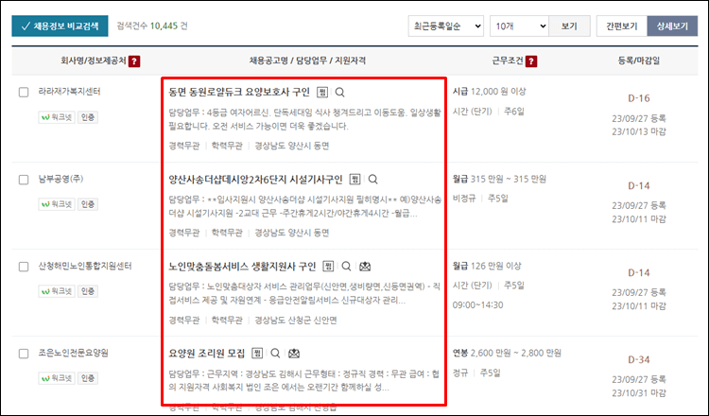This screenshot has height=416, width=709.
Task: Tick the 산청해민노인통합지원센터 checkbox
Action: [x=25, y=266]
